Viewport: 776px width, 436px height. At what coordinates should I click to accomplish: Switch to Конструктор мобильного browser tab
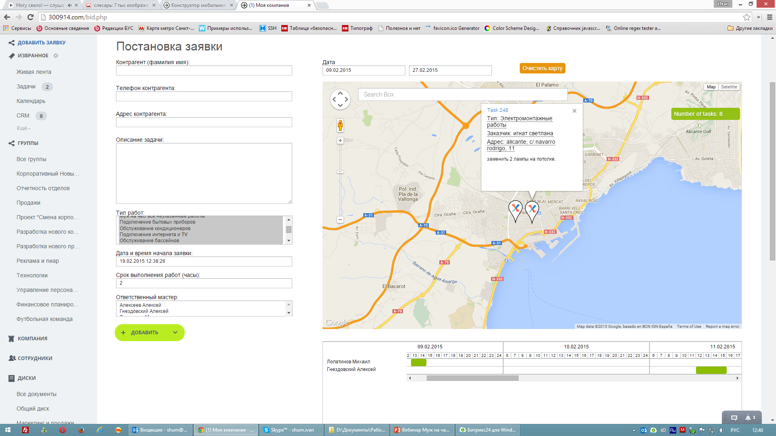198,5
